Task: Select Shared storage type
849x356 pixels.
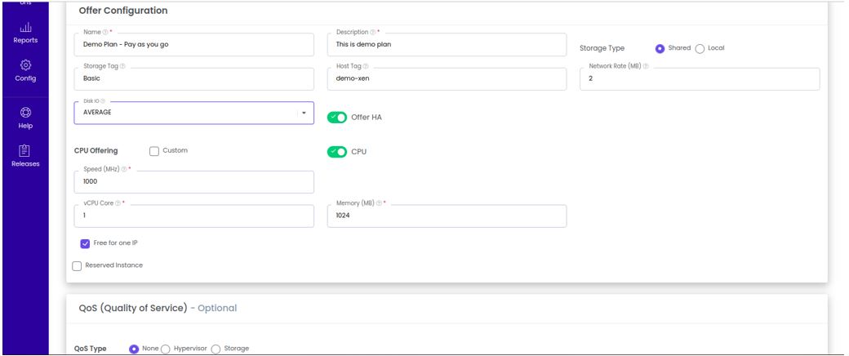Action: coord(660,48)
